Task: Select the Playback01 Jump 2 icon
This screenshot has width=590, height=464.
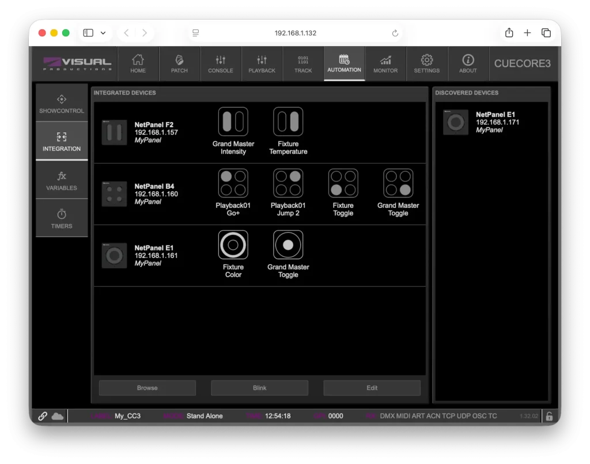Action: click(288, 183)
